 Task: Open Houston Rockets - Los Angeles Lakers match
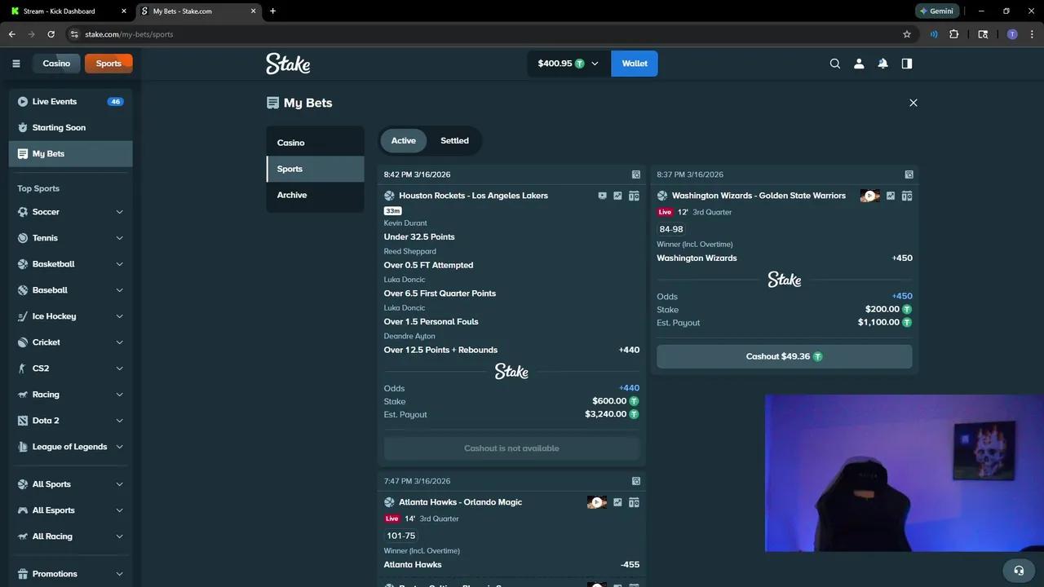click(473, 196)
